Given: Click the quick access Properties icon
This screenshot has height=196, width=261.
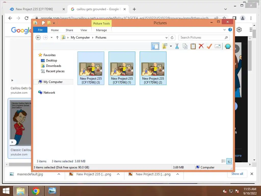Looking at the screenshot, I should 43,23.
